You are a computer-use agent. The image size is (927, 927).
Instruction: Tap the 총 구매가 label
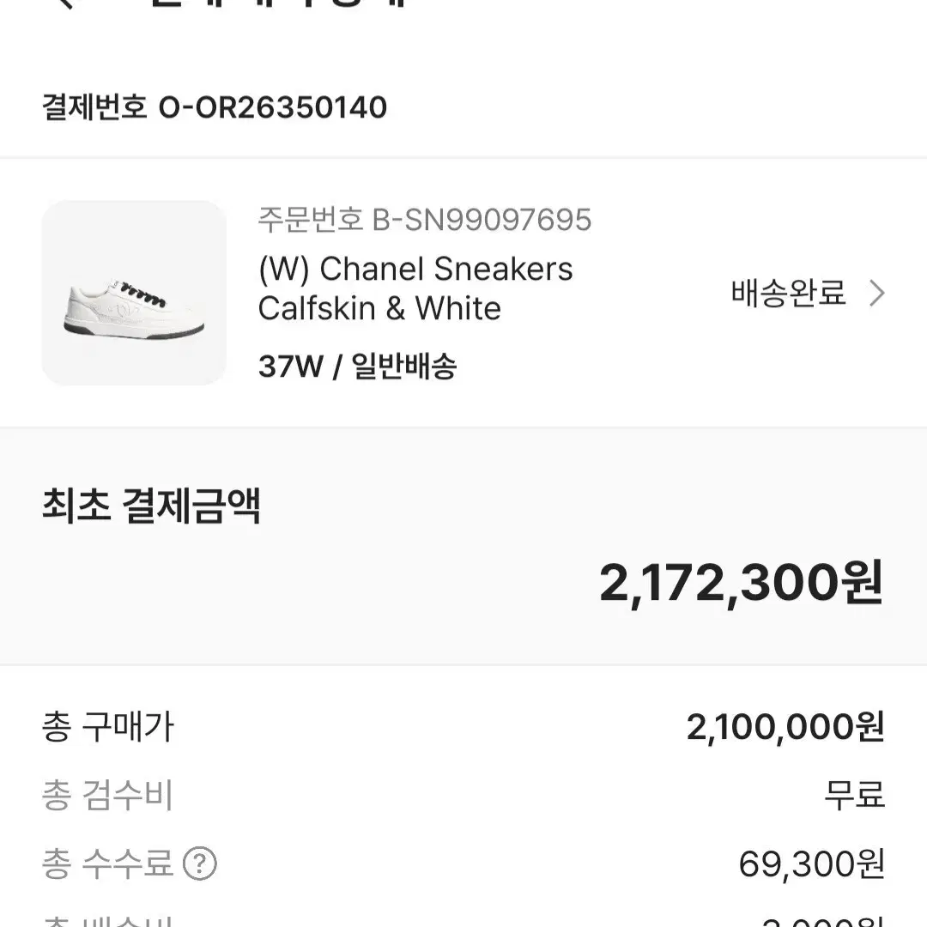(107, 728)
